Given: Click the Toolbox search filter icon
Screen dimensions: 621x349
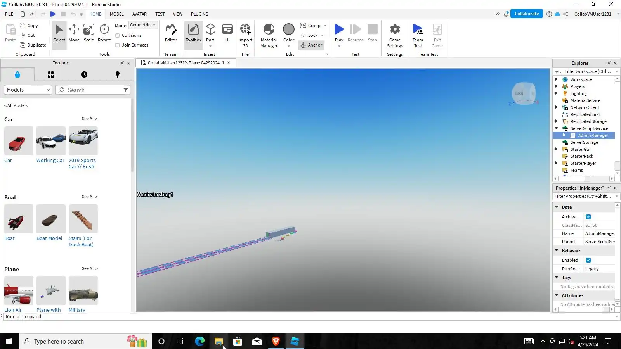Looking at the screenshot, I should tap(126, 90).
